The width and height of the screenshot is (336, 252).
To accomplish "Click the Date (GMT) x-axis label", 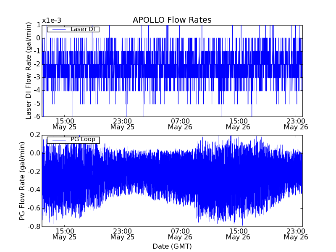I will 172,246.
